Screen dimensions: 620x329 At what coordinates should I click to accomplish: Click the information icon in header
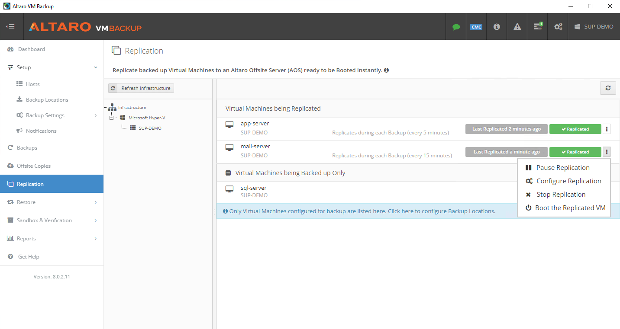click(x=497, y=27)
